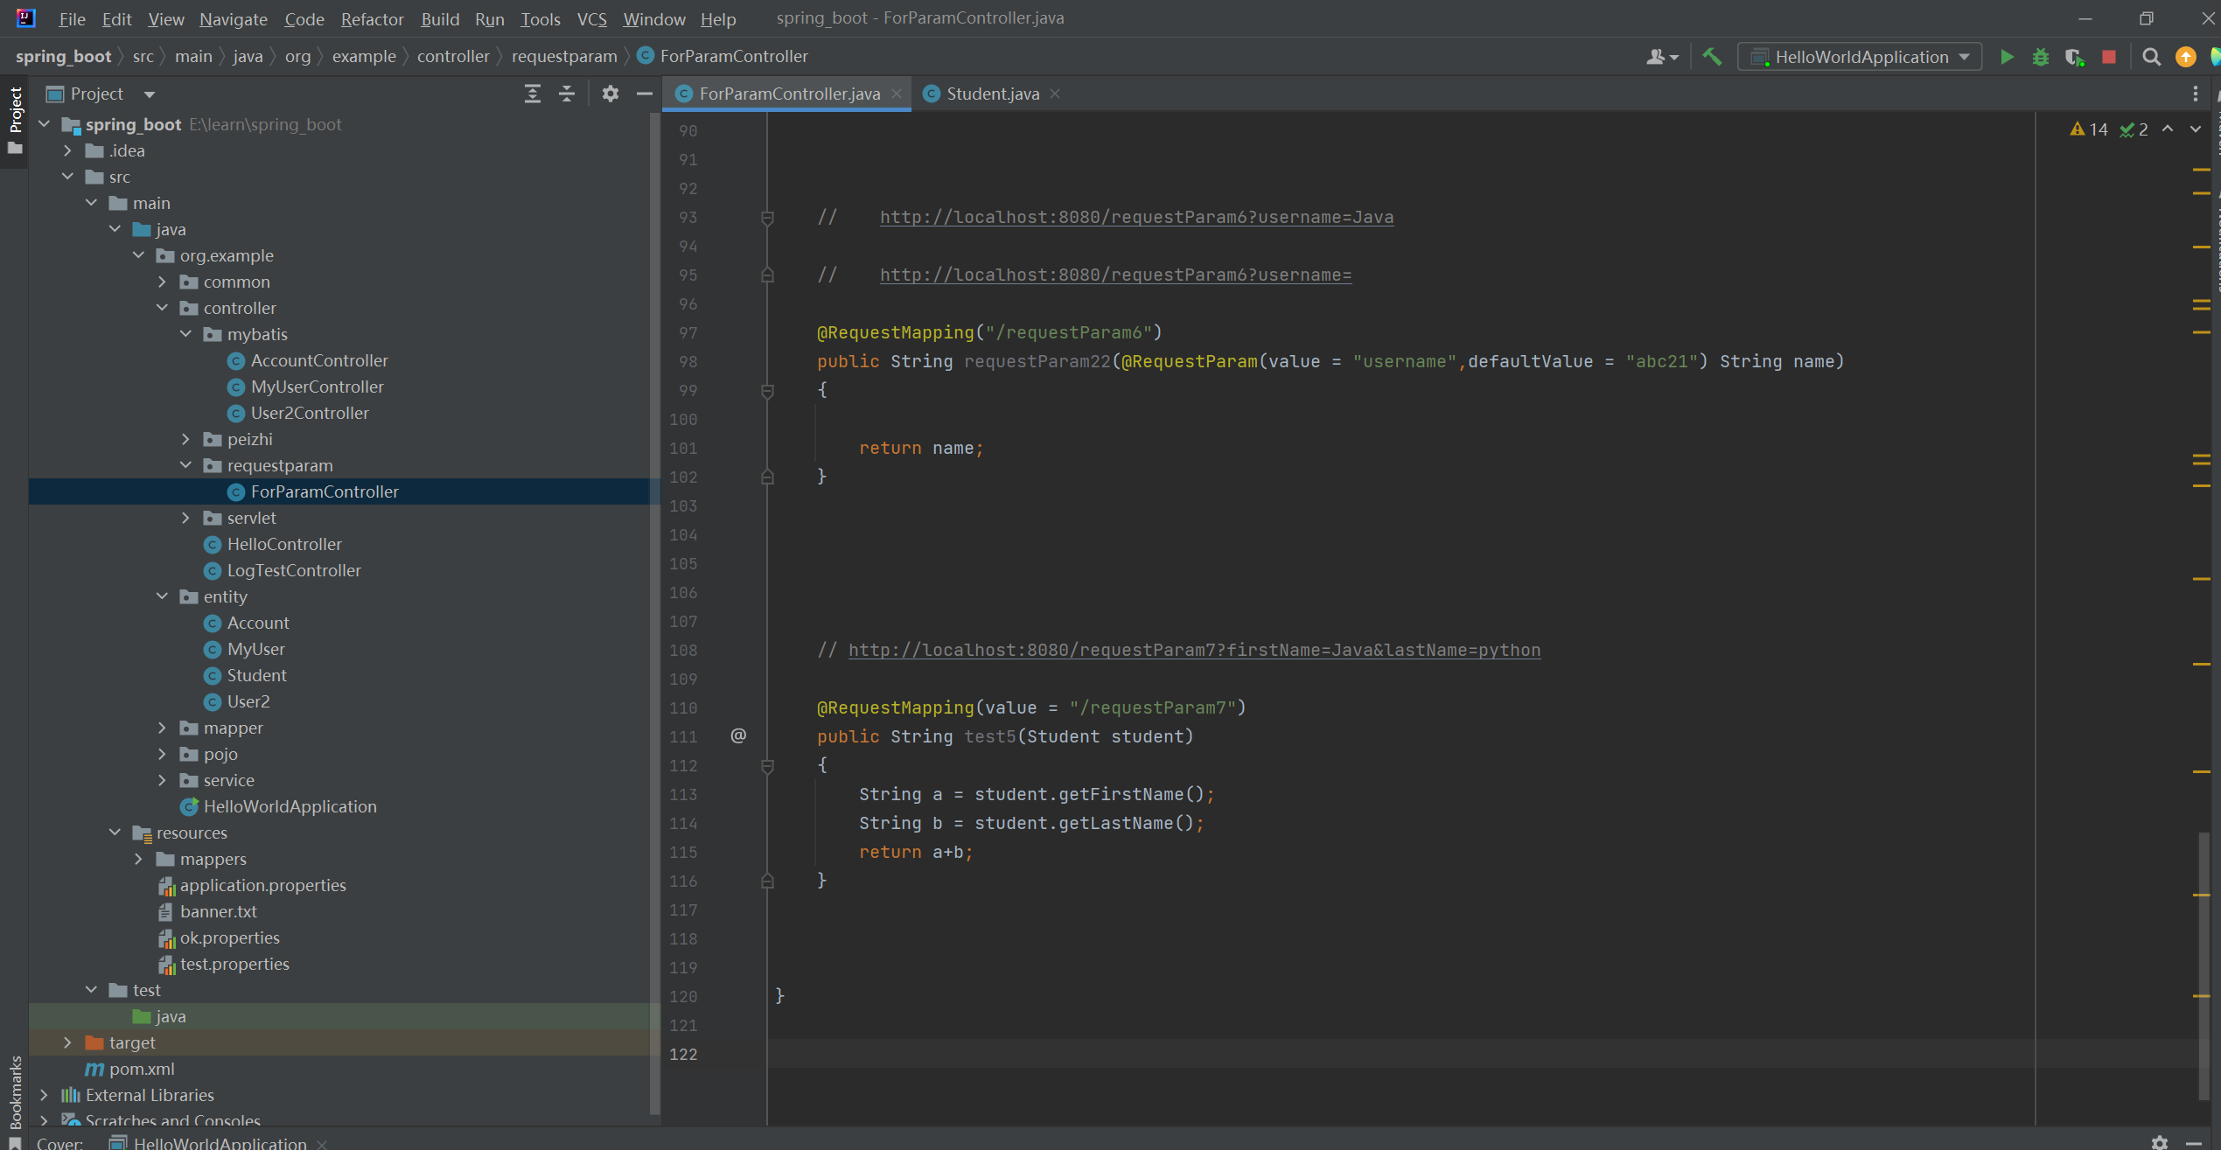Open the Refactor menu

(372, 18)
